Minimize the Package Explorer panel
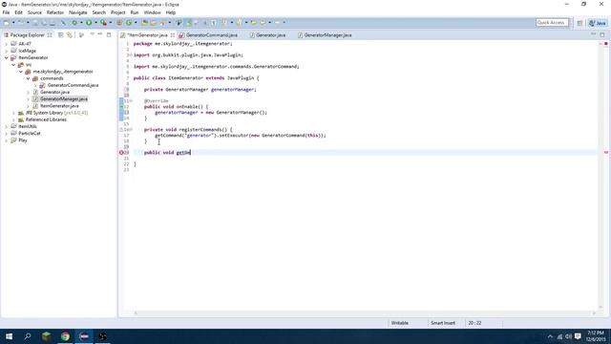Image resolution: width=611 pixels, height=344 pixels. pos(100,34)
